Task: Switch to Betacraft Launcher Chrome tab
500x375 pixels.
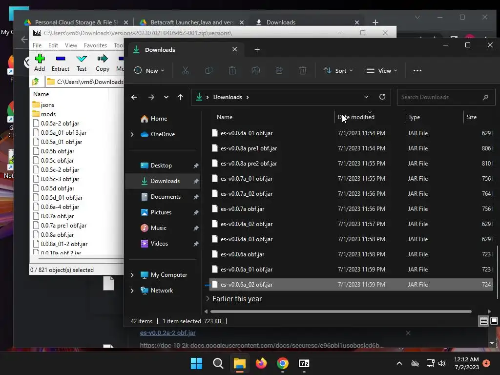Action: click(x=191, y=22)
